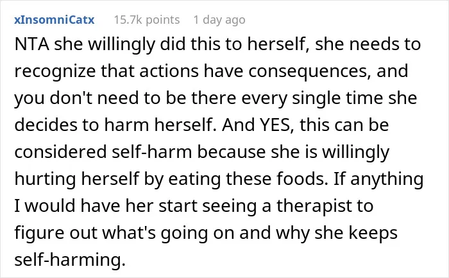Click the word 'recognize' in the second line
Image resolution: width=449 pixels, height=278 pixels.
(55, 71)
